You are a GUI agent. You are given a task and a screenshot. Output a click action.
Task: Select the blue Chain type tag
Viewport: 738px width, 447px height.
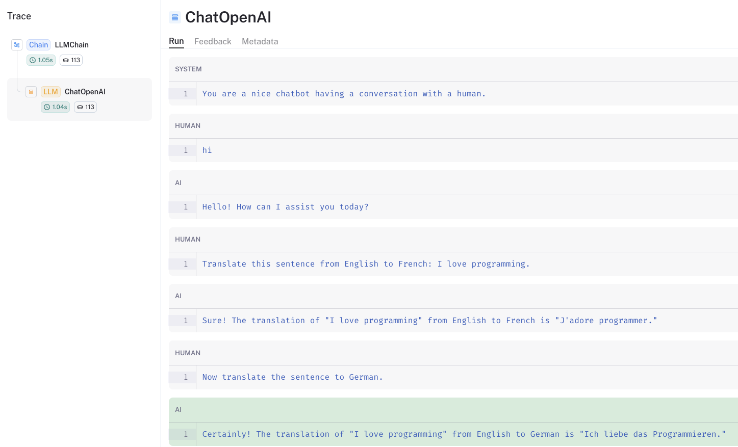38,45
